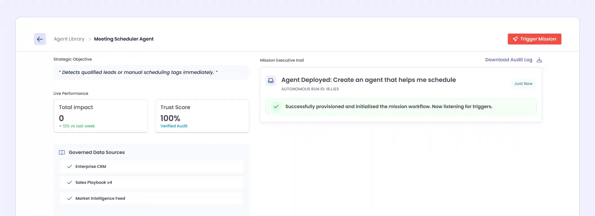The width and height of the screenshot is (595, 216).
Task: Click the checkmark beside Enterprise CRM
Action: coord(70,167)
